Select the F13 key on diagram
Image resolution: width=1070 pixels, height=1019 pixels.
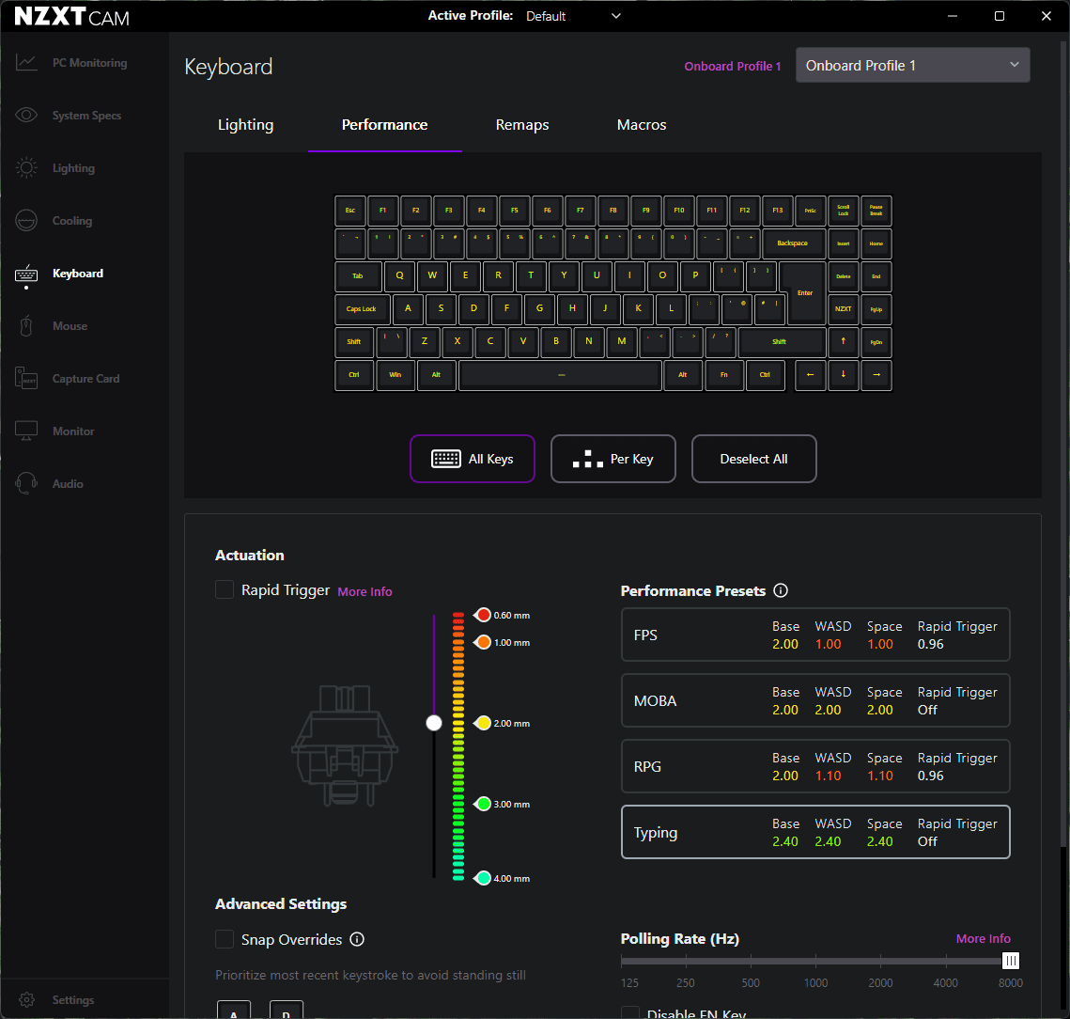pos(778,211)
